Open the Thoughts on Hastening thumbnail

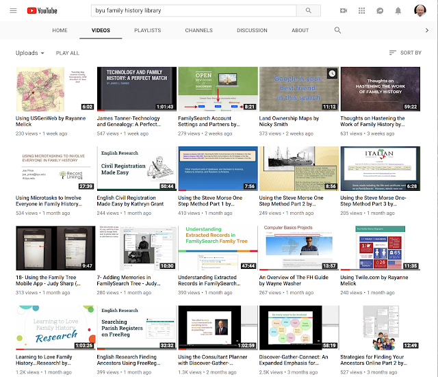381,89
